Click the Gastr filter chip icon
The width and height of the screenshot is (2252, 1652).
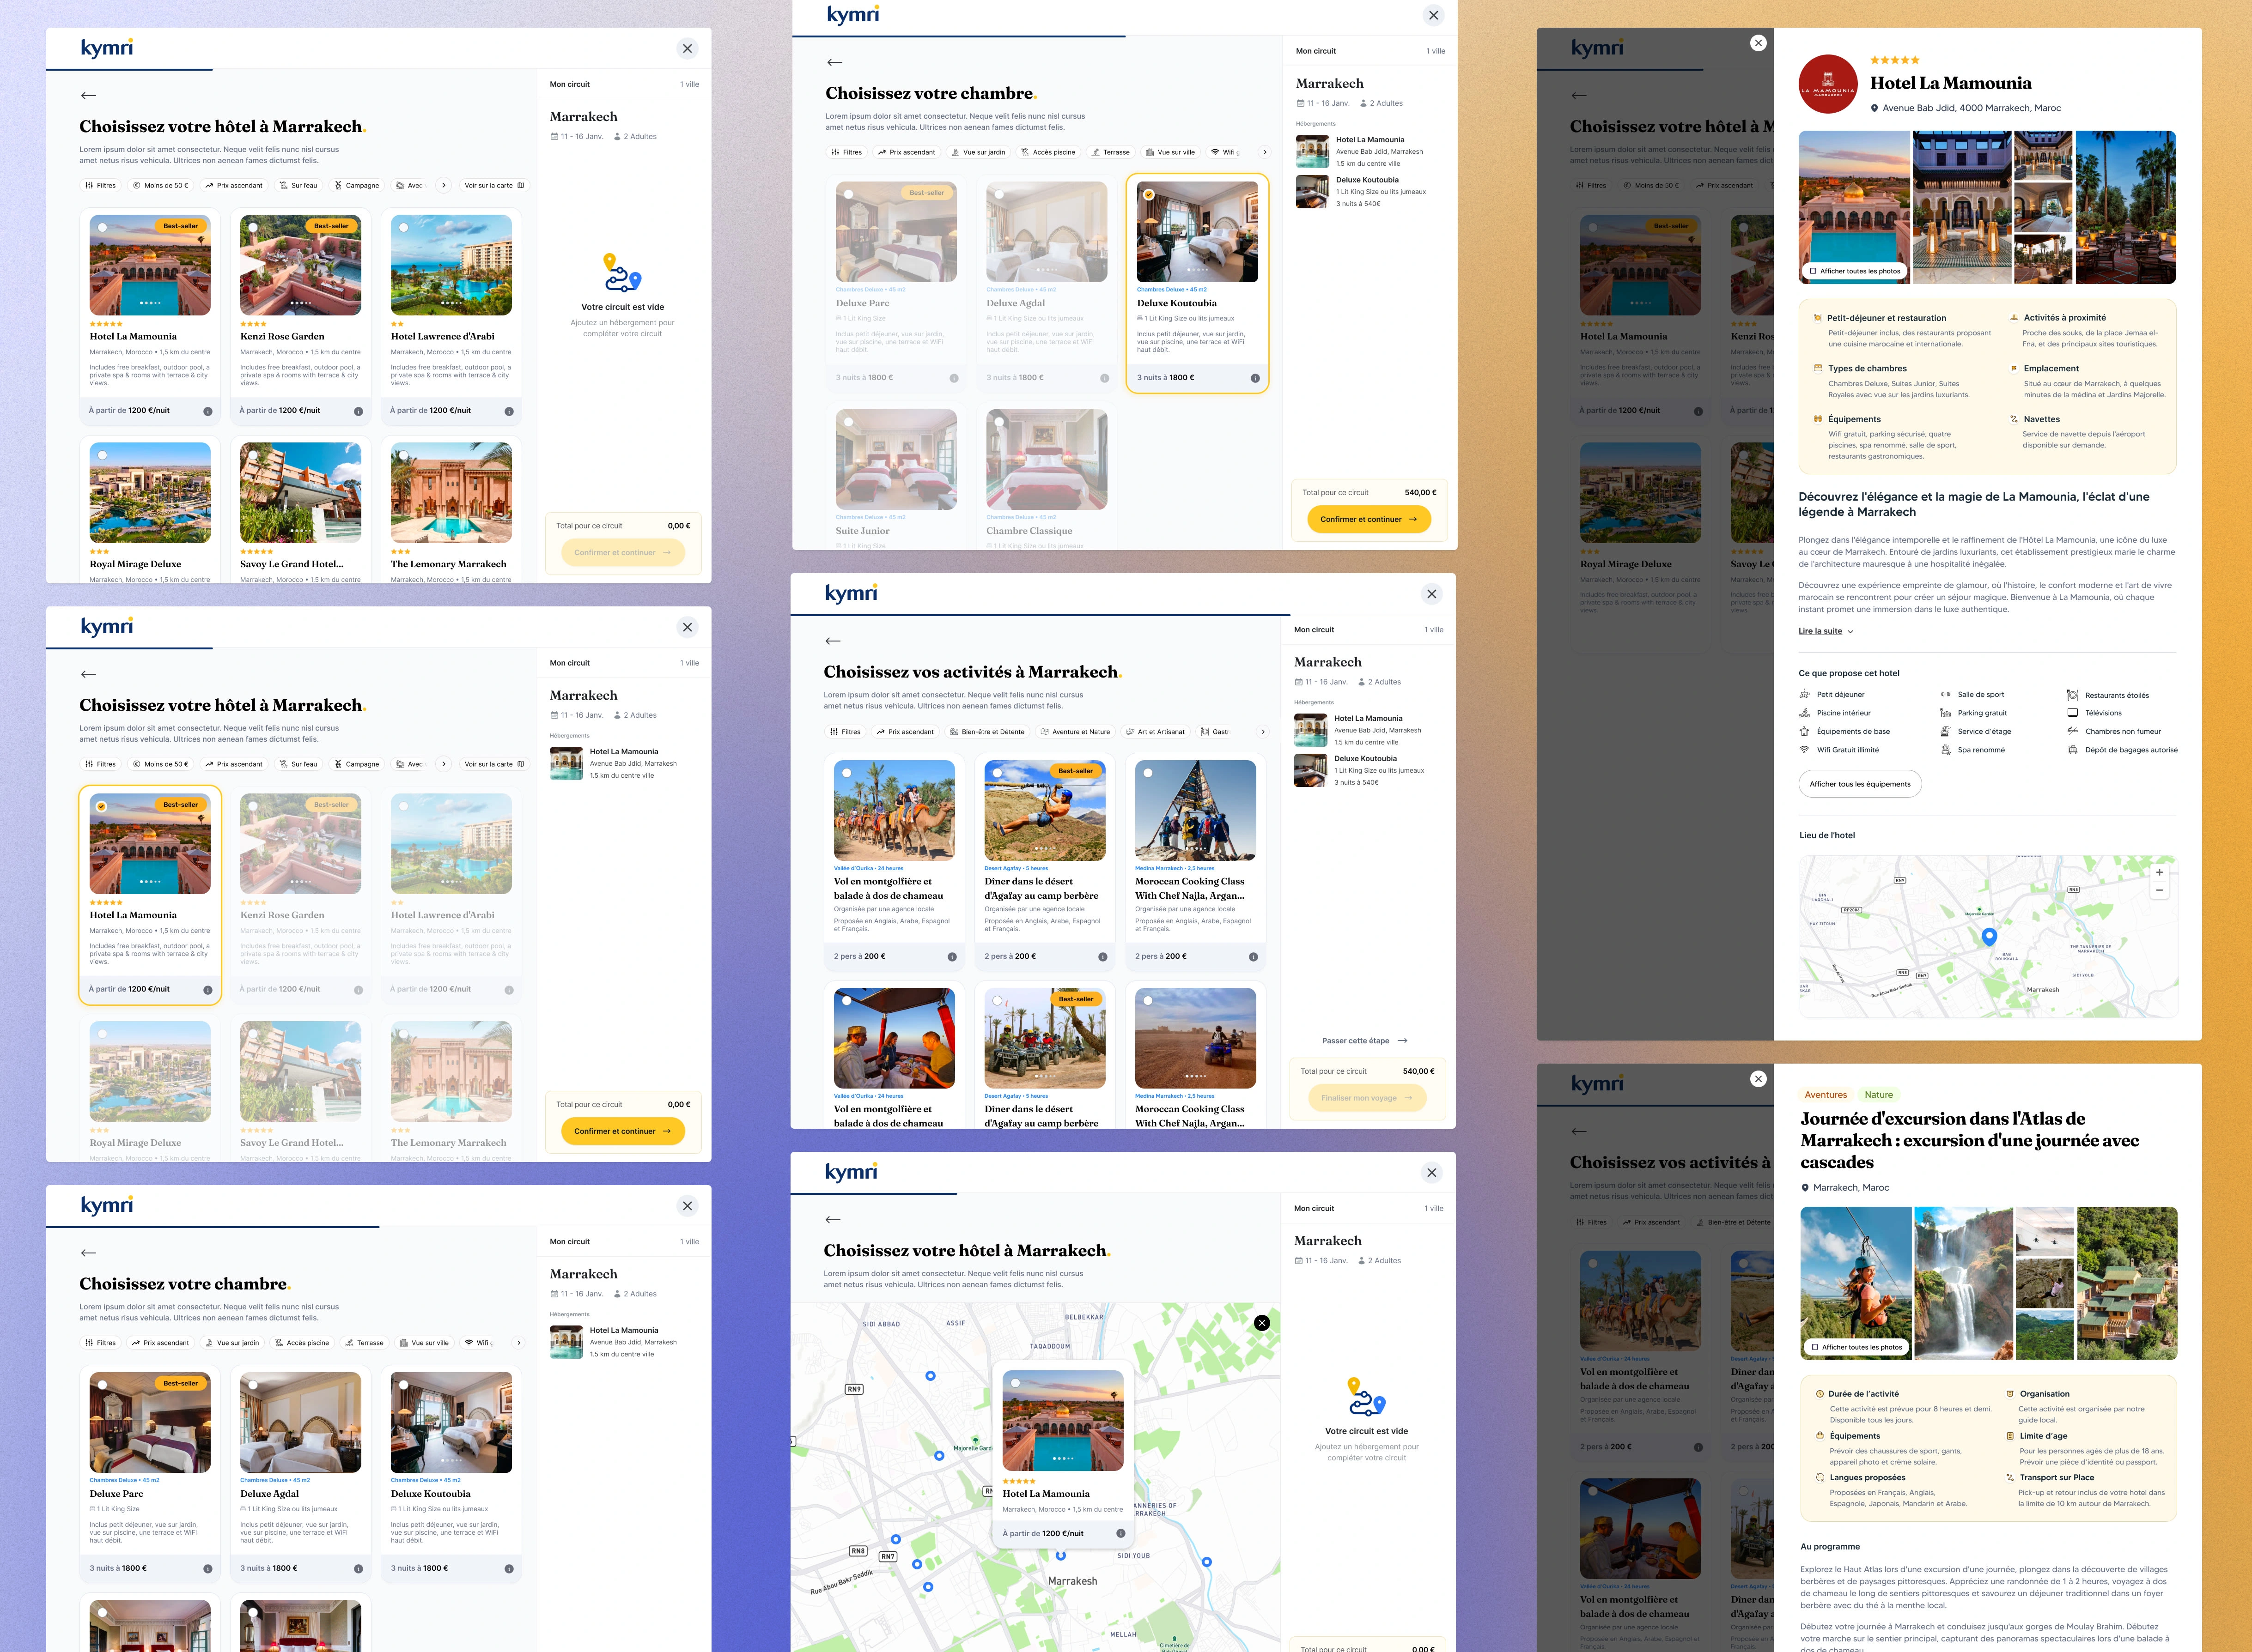click(1205, 732)
